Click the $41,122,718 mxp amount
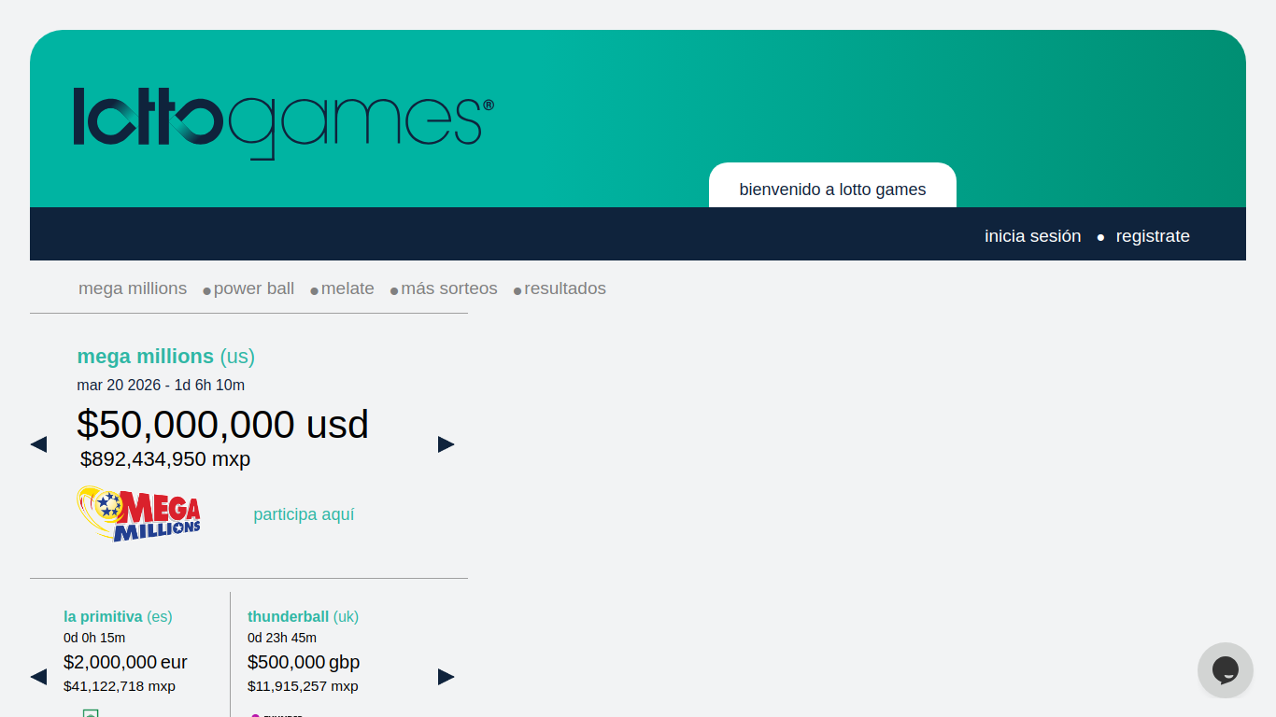1276x717 pixels. 120,686
